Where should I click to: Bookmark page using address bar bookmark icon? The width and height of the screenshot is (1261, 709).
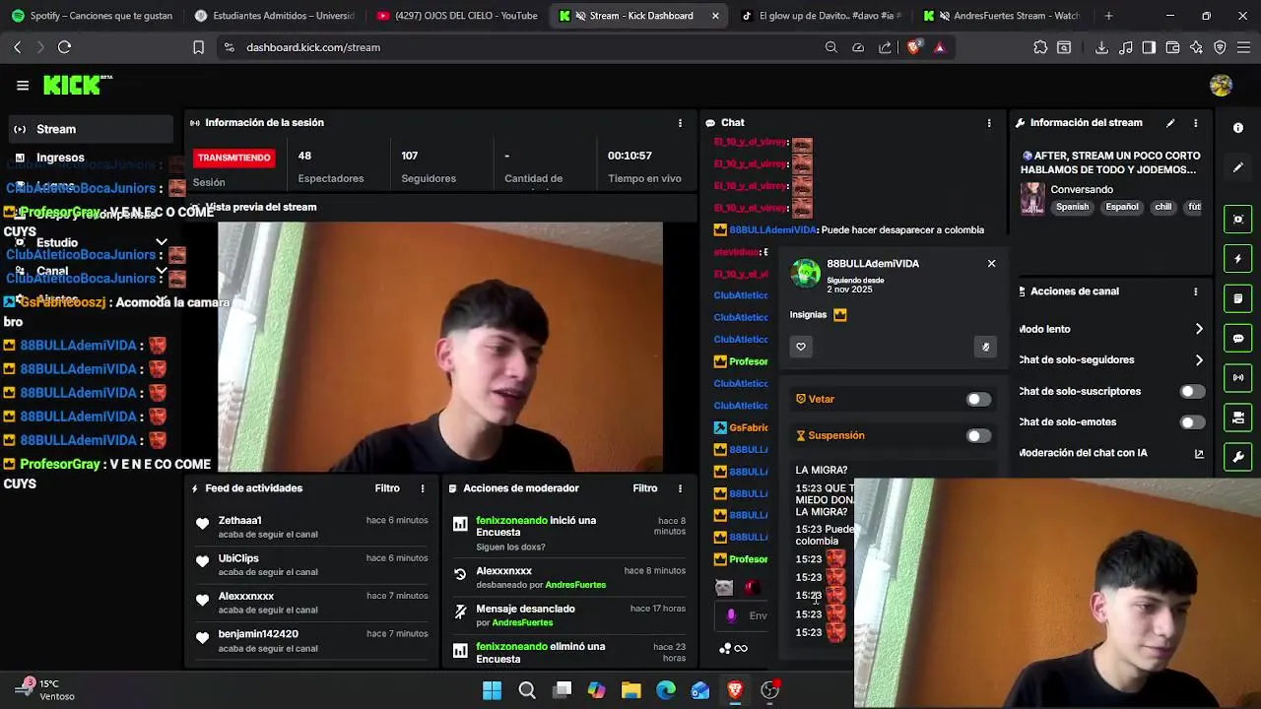[x=198, y=47]
